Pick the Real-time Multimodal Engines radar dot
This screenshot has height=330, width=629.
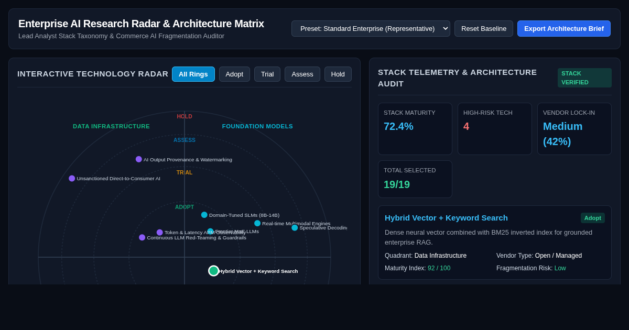[x=257, y=223]
